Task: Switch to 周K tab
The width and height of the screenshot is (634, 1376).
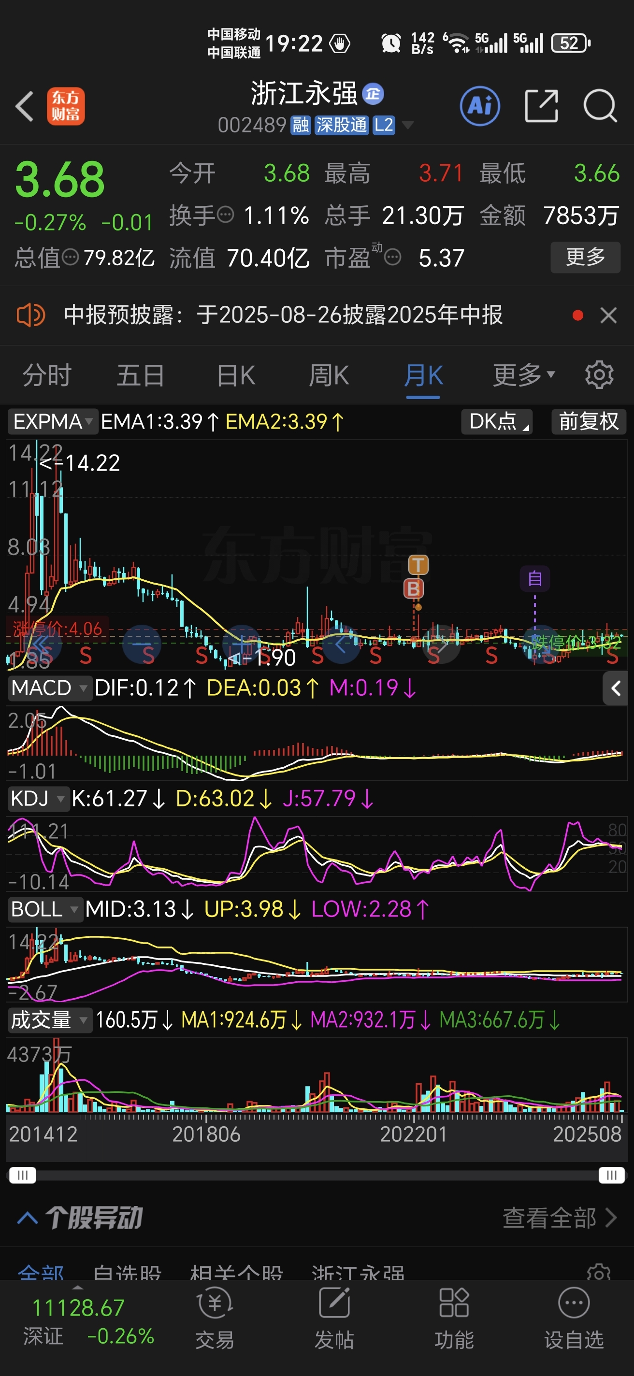Action: 329,375
